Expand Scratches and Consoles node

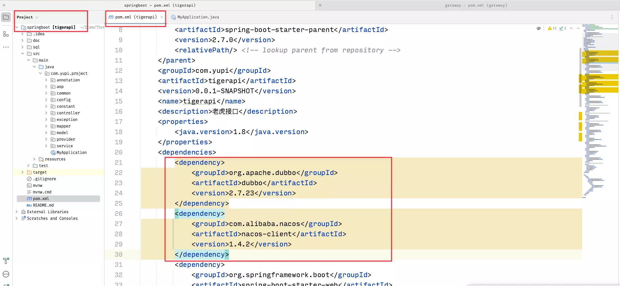pyautogui.click(x=16, y=218)
